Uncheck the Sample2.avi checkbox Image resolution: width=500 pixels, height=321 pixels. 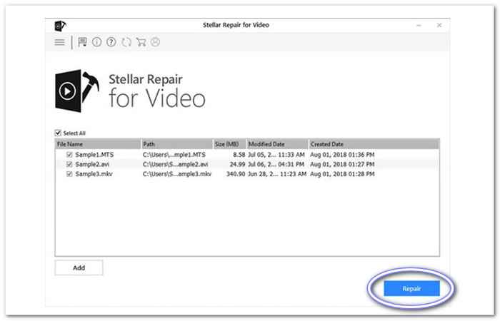tap(69, 164)
